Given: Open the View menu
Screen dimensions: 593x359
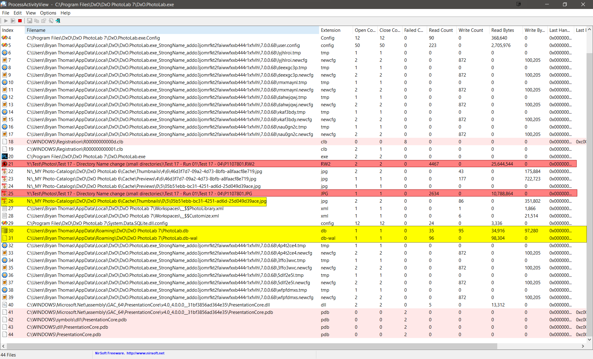Looking at the screenshot, I should (31, 13).
